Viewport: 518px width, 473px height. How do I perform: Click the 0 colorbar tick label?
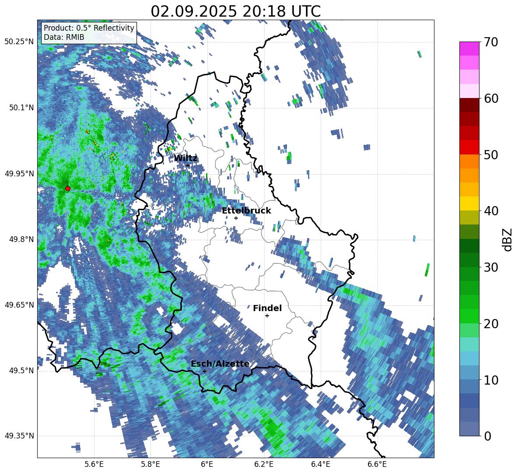(487, 436)
